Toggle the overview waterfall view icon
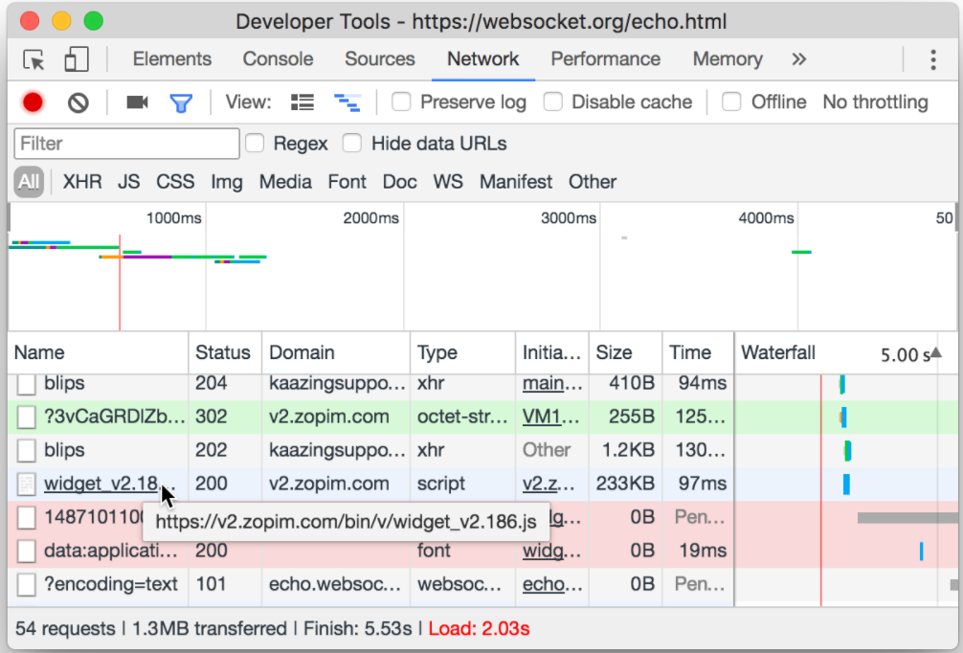Screen dimensions: 963x653 (347, 102)
